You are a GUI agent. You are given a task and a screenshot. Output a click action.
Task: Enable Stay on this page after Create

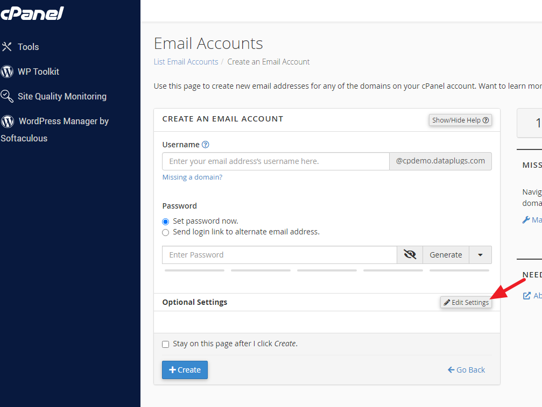tap(166, 344)
